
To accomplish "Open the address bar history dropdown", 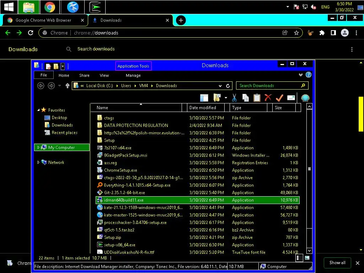I will click(x=220, y=86).
